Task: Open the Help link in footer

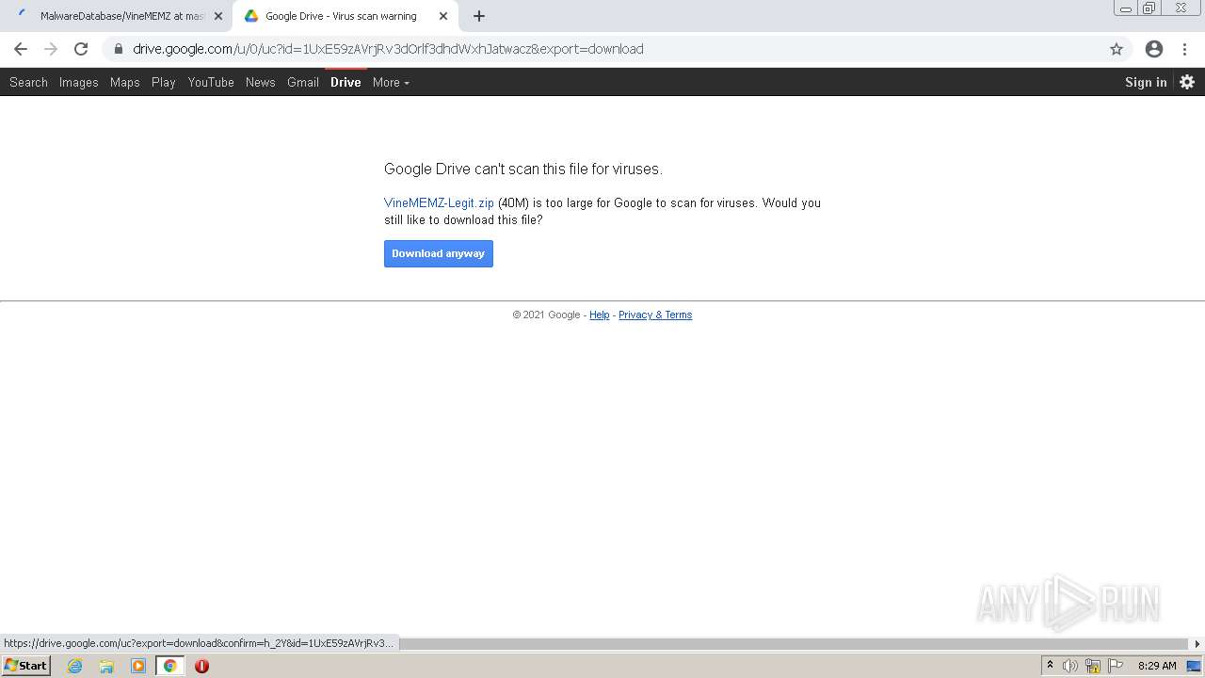Action: 600,315
